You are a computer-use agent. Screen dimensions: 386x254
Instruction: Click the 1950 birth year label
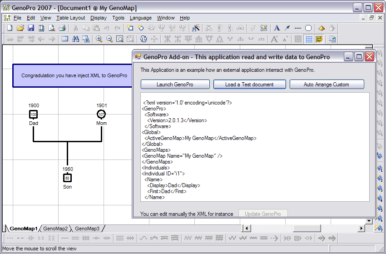[x=68, y=169]
